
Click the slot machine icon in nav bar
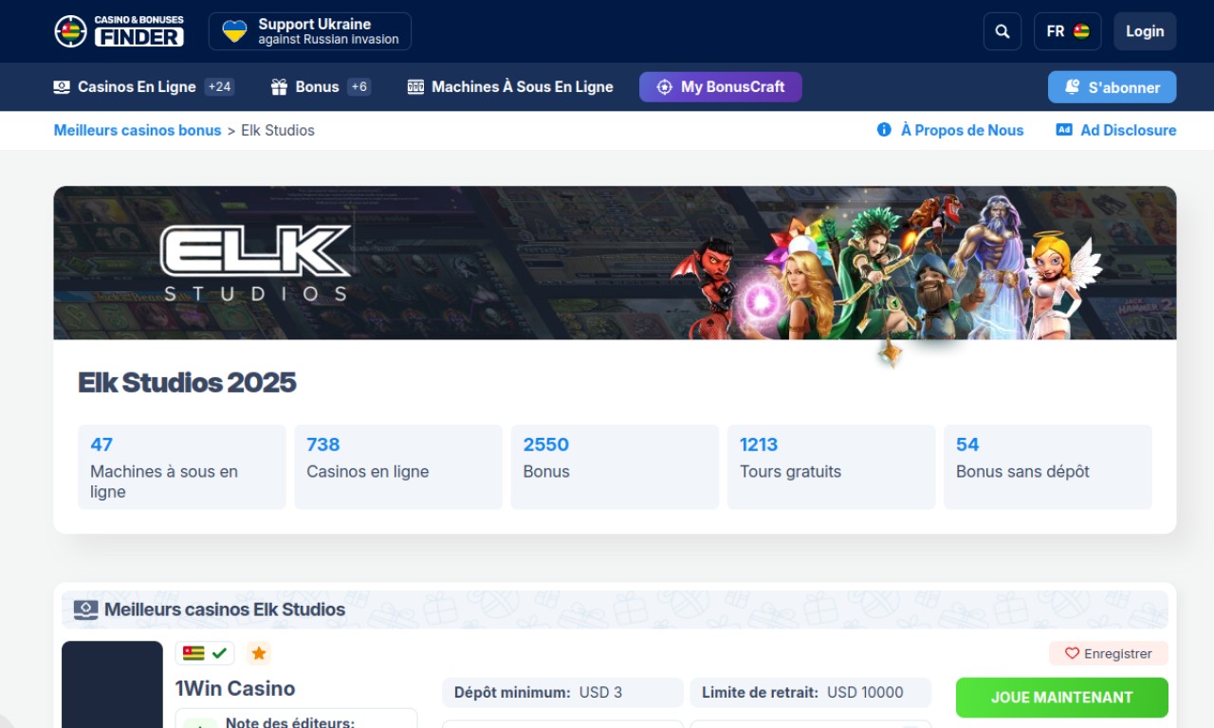point(415,86)
